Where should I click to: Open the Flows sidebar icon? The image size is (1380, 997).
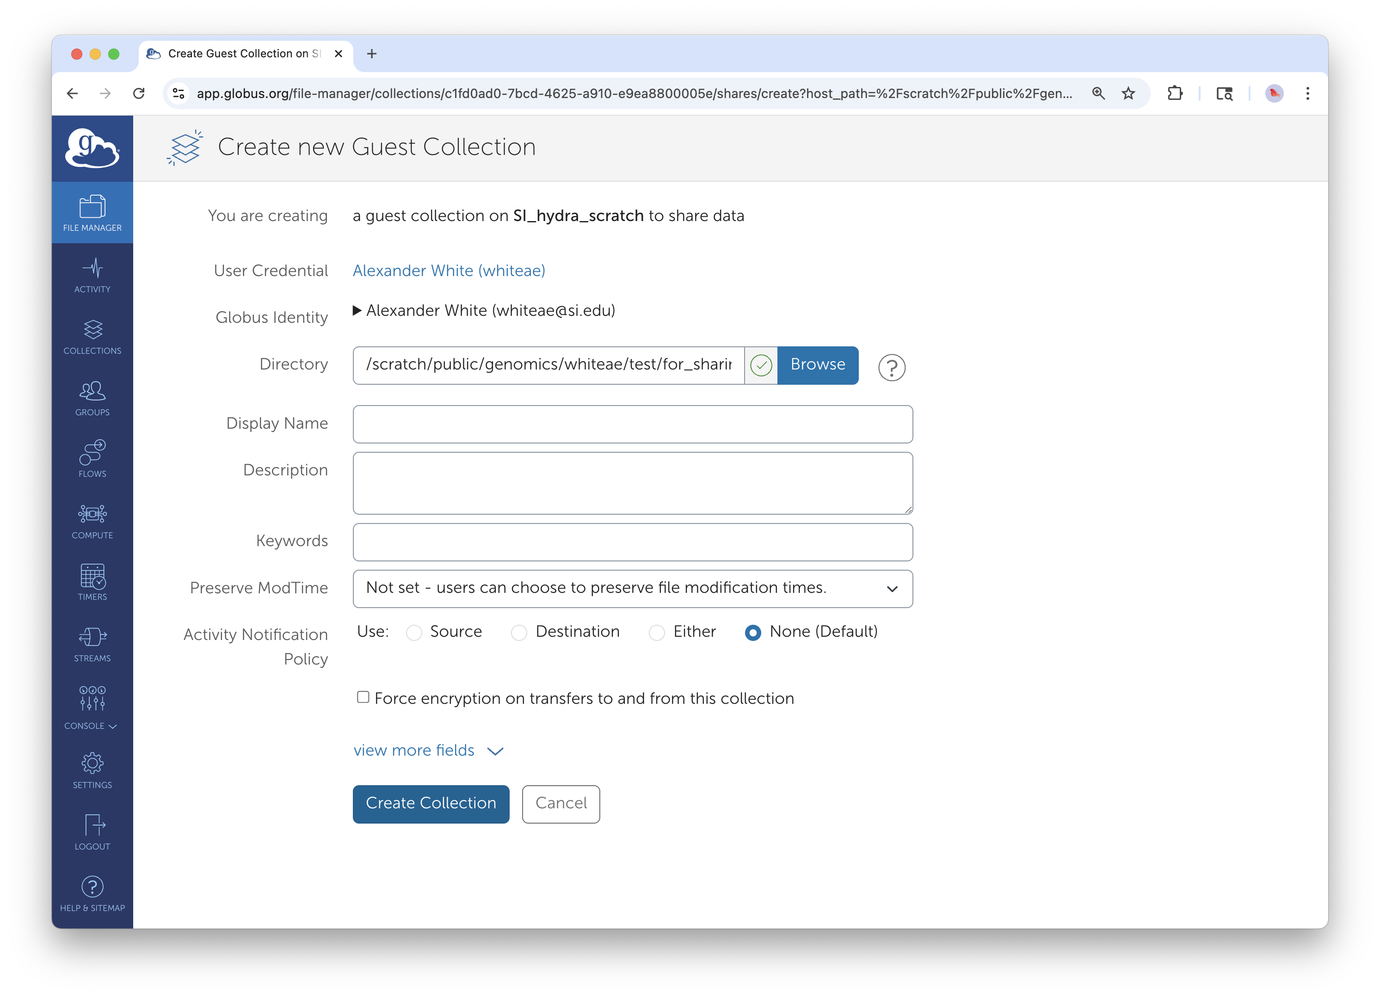pos(92,460)
